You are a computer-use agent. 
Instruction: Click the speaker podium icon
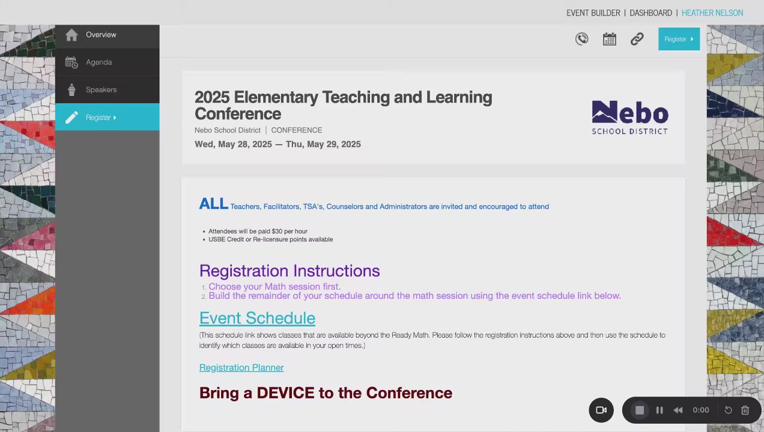click(x=71, y=90)
